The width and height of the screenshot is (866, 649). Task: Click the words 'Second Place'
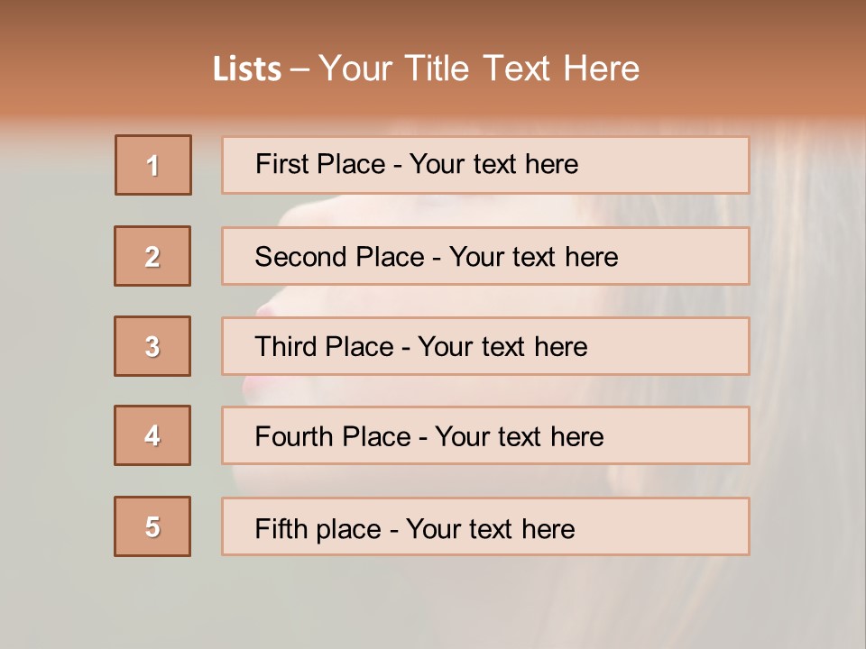[340, 257]
